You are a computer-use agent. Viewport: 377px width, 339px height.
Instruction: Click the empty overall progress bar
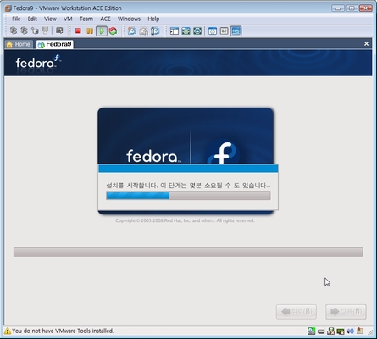(188, 252)
